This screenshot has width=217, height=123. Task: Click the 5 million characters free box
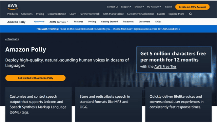point(174,60)
